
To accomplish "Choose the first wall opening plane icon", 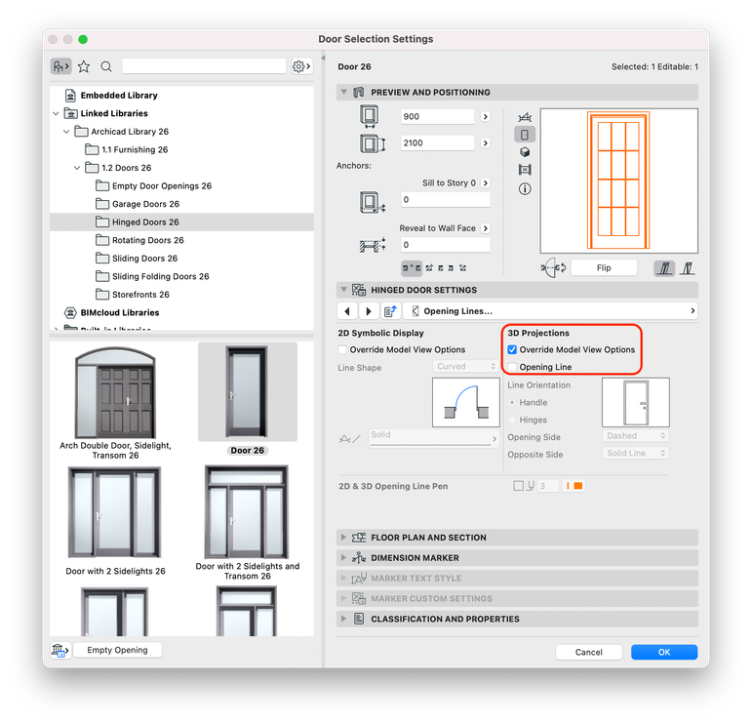I will pos(665,267).
